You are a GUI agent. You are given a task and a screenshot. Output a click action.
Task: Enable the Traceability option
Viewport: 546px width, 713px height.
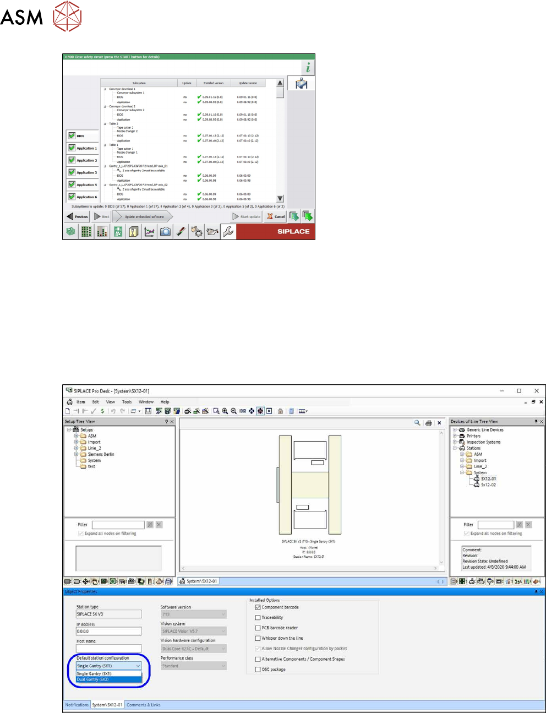point(258,618)
